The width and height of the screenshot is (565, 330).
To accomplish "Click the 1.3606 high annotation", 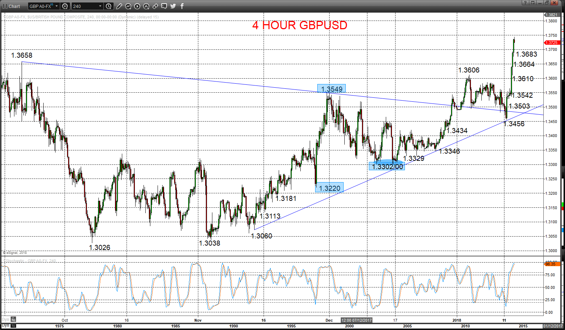I will (469, 70).
